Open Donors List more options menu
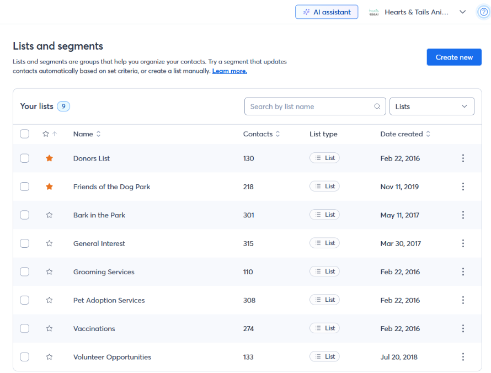This screenshot has width=491, height=373. coord(463,158)
